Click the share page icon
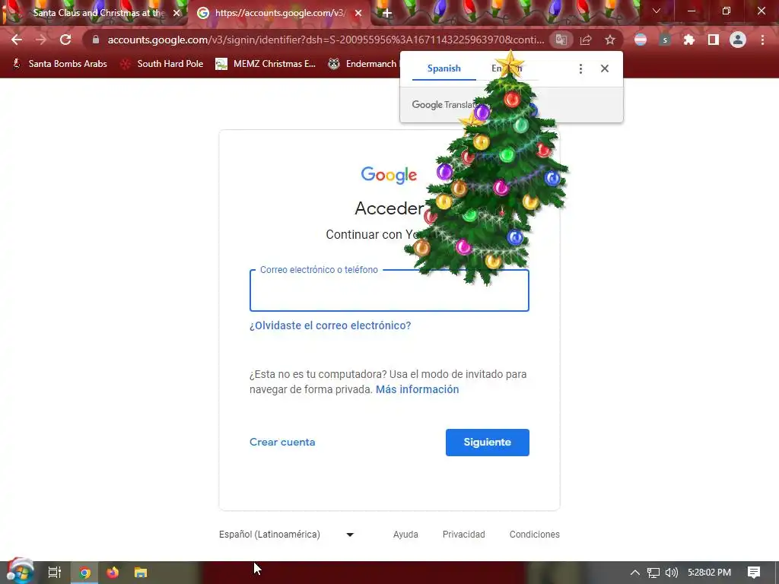The image size is (779, 584). click(586, 40)
